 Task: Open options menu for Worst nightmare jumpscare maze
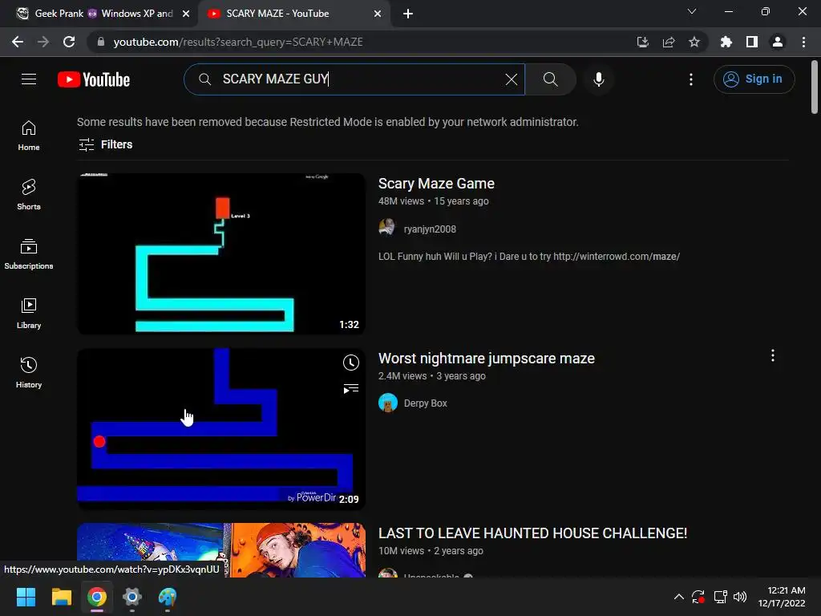click(x=772, y=355)
